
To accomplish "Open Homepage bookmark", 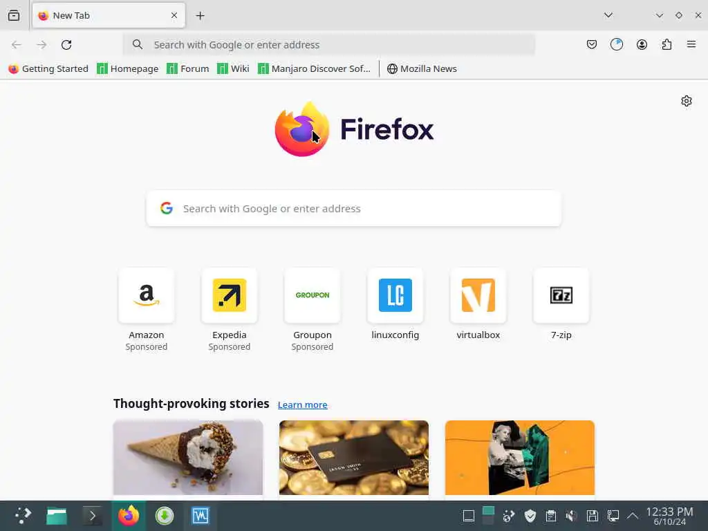I will point(128,68).
